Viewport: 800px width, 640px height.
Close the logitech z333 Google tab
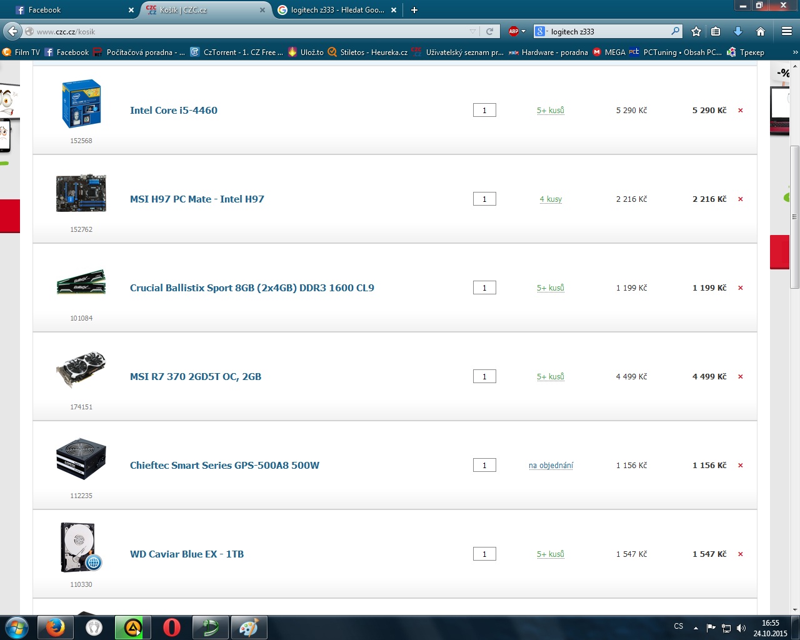394,10
